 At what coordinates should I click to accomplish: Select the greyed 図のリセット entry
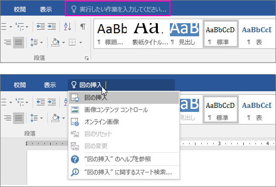click(x=124, y=134)
